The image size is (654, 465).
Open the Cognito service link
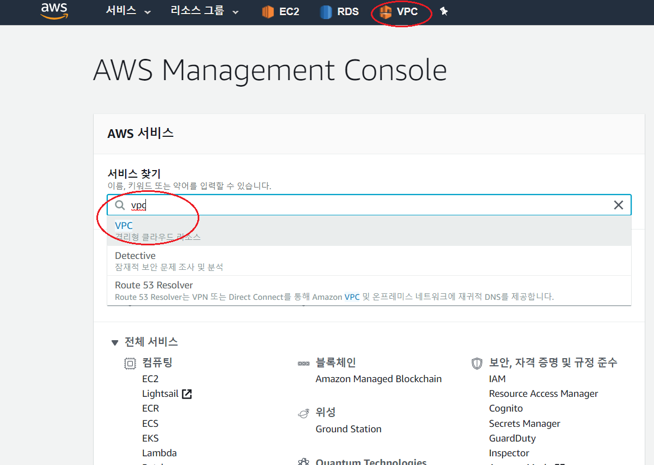tap(506, 408)
